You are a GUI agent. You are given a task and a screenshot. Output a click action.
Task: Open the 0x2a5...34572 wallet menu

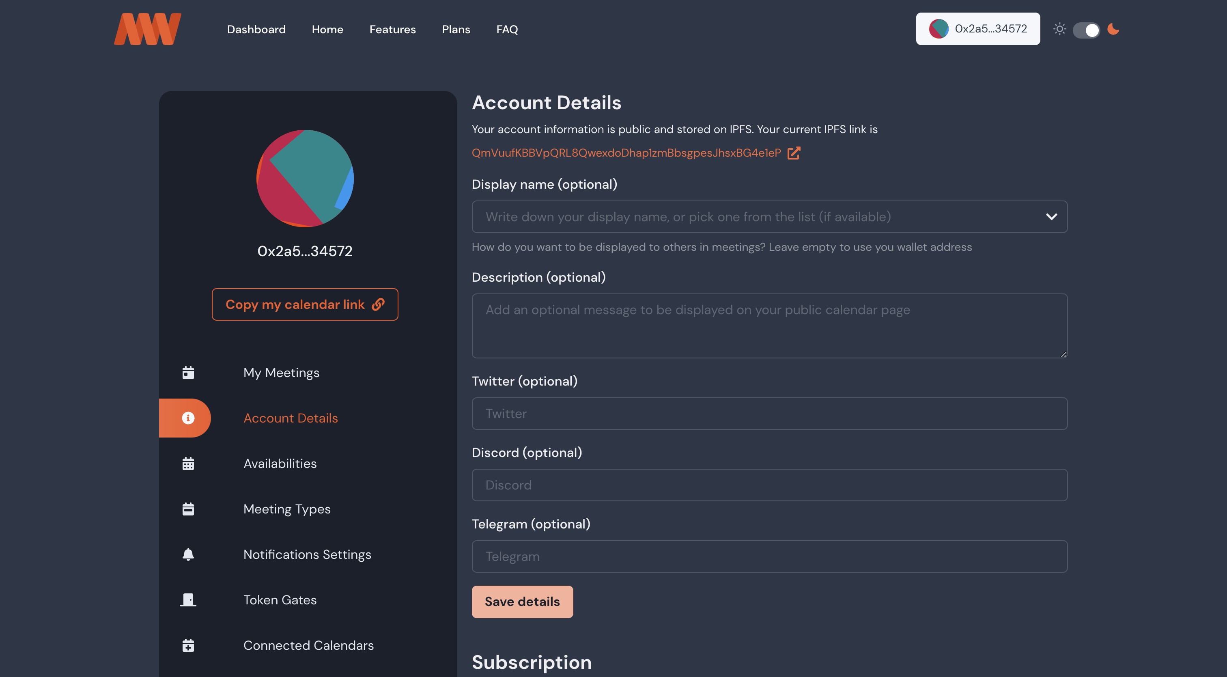click(x=977, y=29)
